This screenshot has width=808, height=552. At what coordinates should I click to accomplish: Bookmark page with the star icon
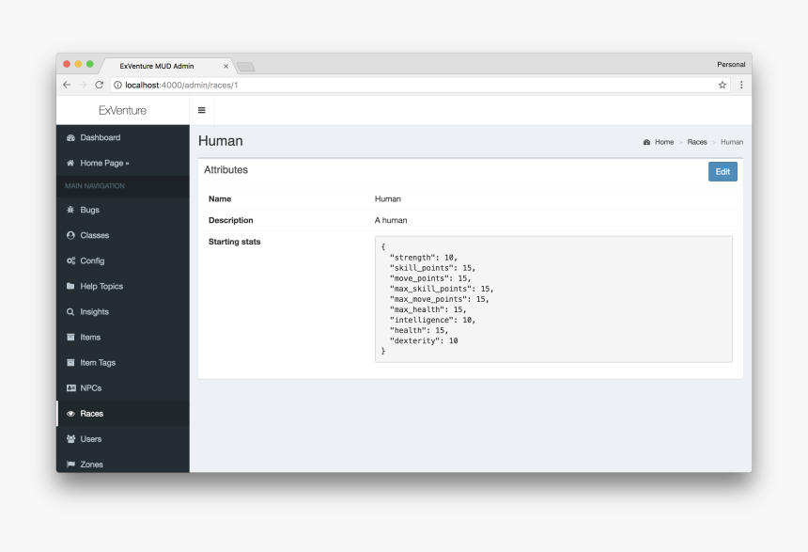[x=722, y=86]
